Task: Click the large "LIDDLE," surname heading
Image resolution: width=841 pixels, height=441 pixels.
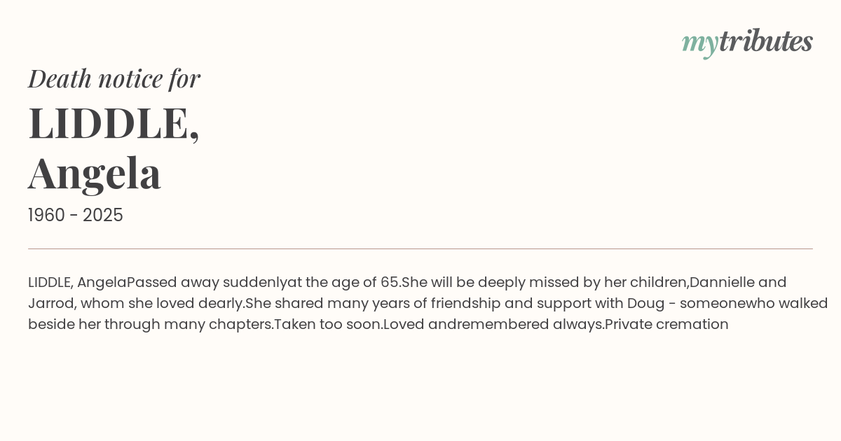Action: (x=114, y=123)
